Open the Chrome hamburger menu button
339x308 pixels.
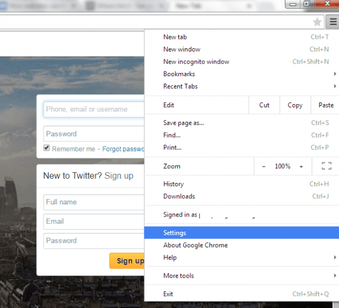click(x=333, y=22)
